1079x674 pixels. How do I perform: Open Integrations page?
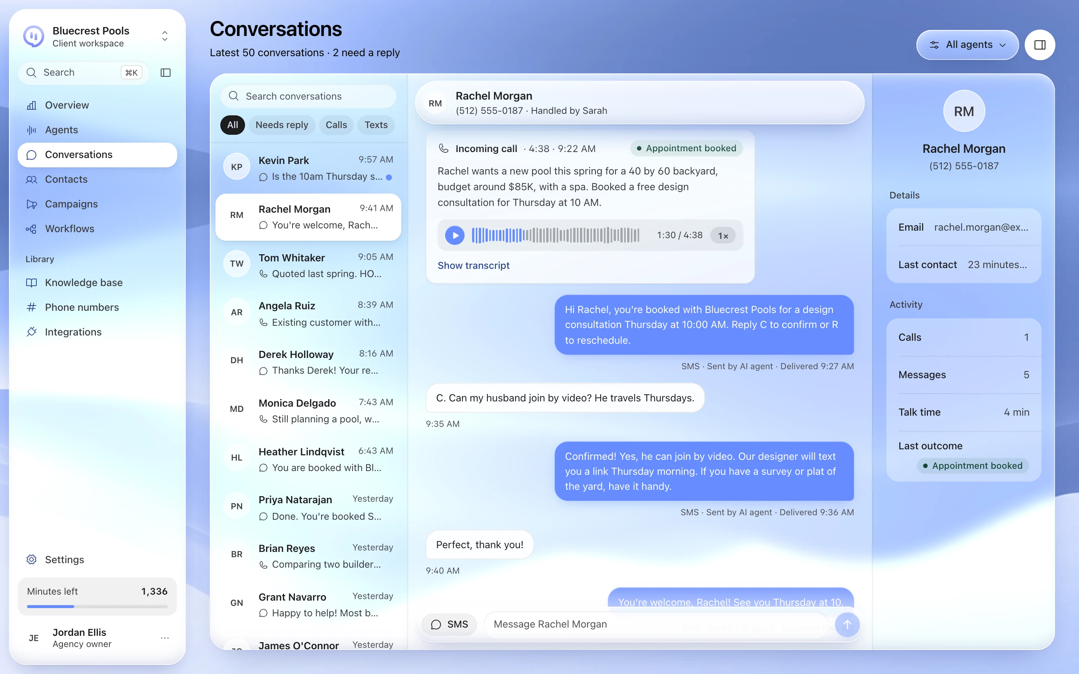click(x=97, y=332)
